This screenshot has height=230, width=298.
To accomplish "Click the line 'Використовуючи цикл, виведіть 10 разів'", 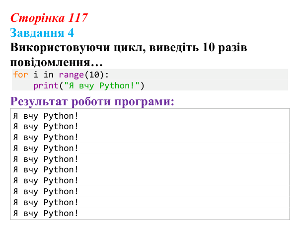I will (x=129, y=47).
